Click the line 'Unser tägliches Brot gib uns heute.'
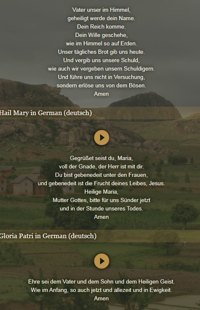 click(x=101, y=52)
